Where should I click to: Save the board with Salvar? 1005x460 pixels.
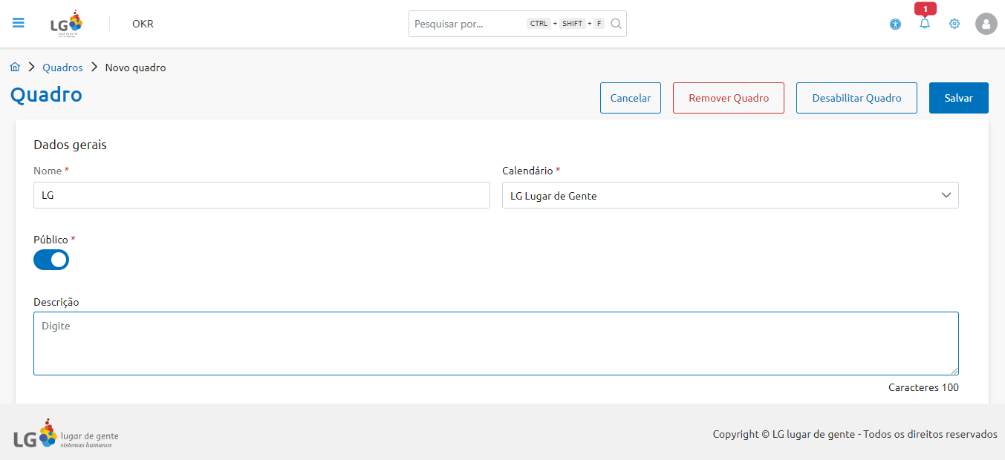(958, 98)
